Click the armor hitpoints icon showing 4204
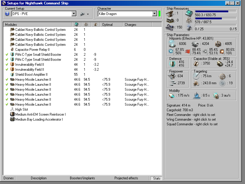 [195, 44]
